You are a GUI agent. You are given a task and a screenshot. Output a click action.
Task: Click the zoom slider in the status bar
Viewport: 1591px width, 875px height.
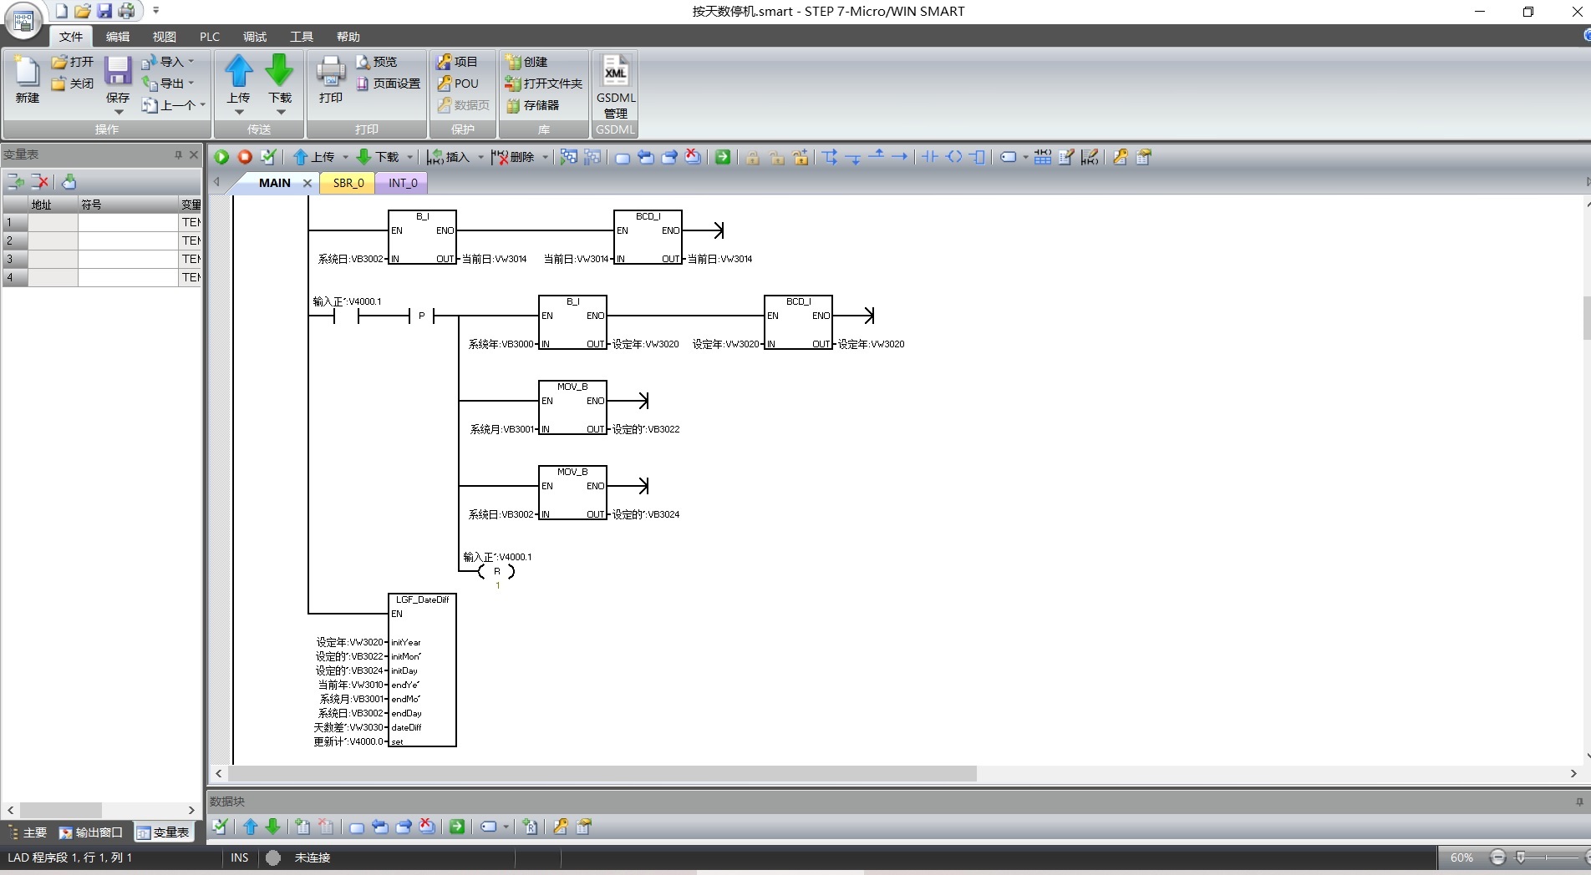pyautogui.click(x=1521, y=857)
